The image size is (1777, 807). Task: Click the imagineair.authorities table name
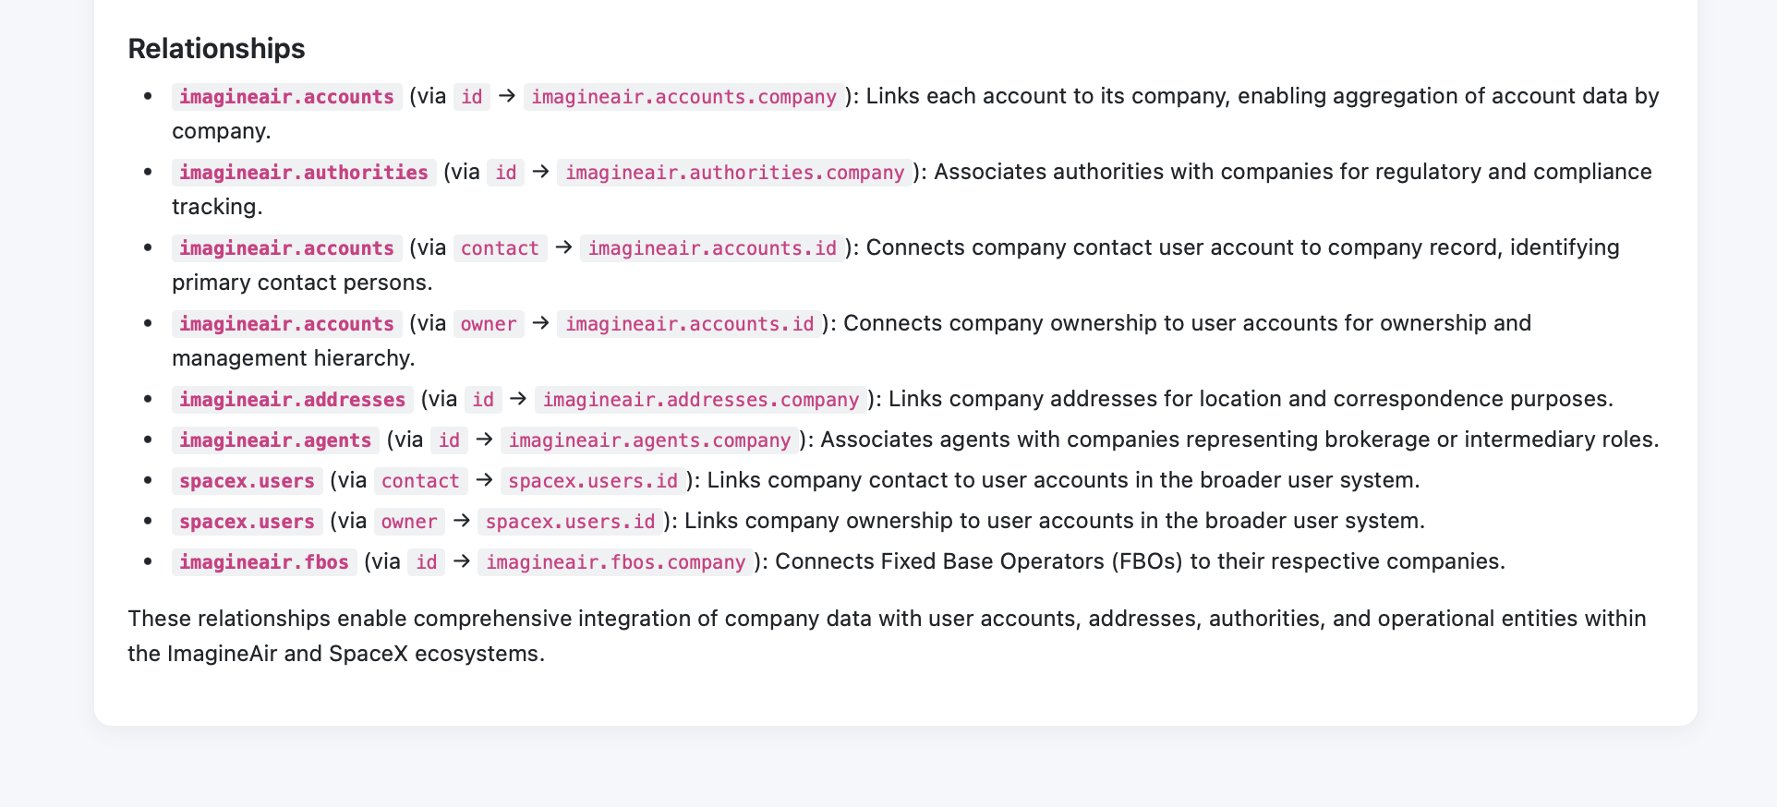304,173
